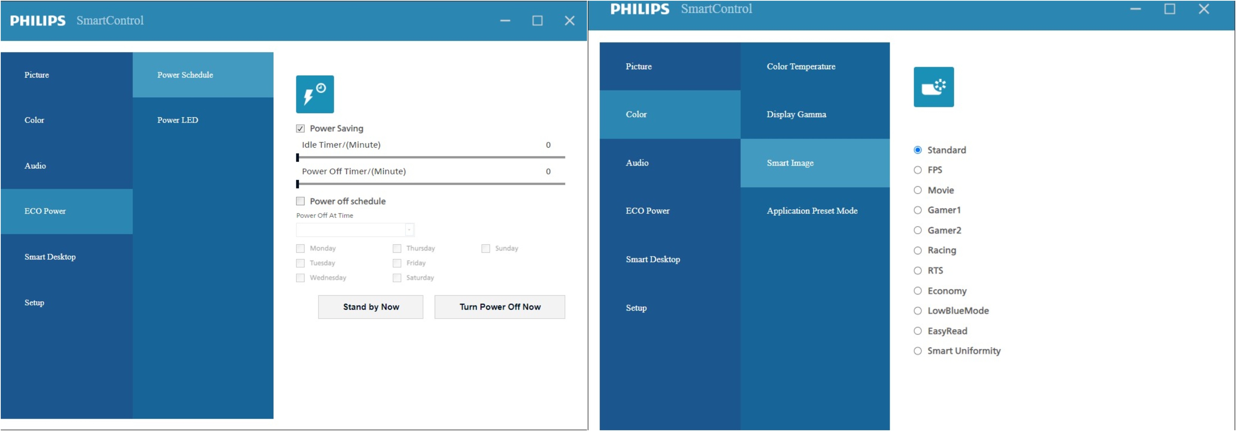Viewport: 1236px width, 431px height.
Task: Click the Power Schedule lightning clock icon
Action: (x=315, y=95)
